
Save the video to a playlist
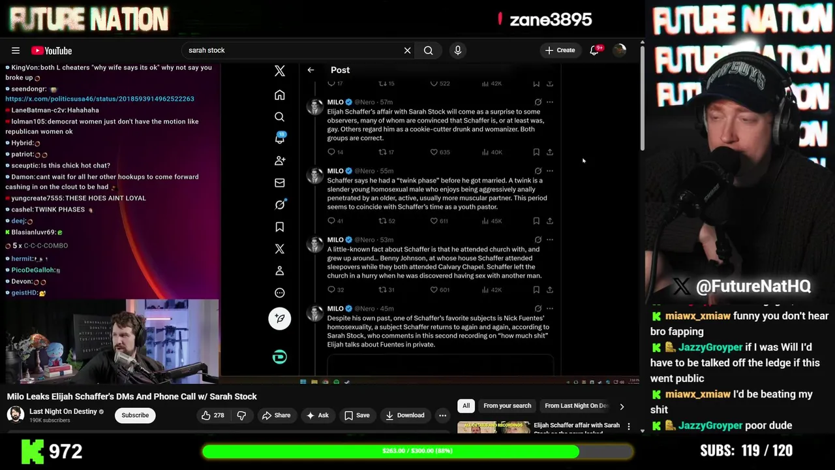357,415
